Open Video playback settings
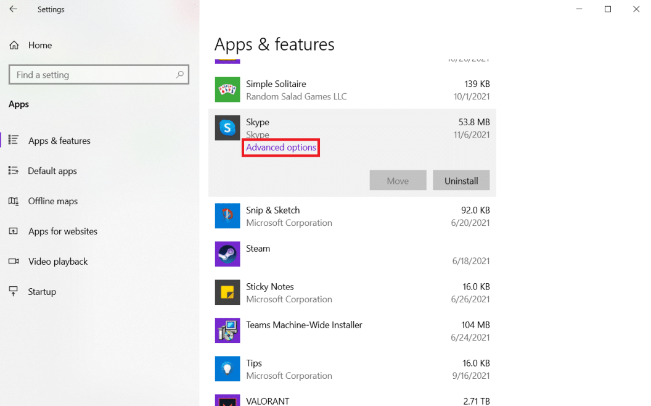Screen dimensions: 651x406 pyautogui.click(x=58, y=262)
